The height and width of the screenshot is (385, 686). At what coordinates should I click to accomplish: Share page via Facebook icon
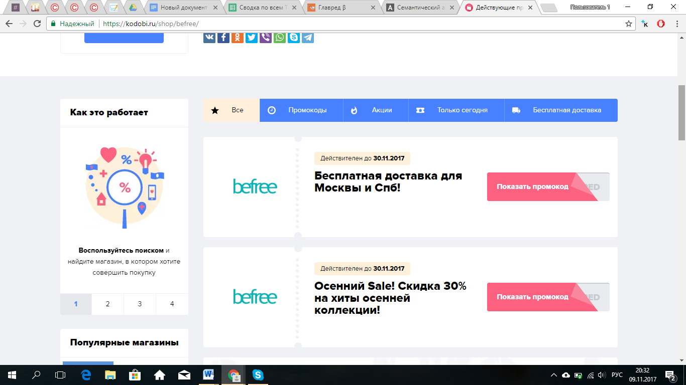pos(223,37)
